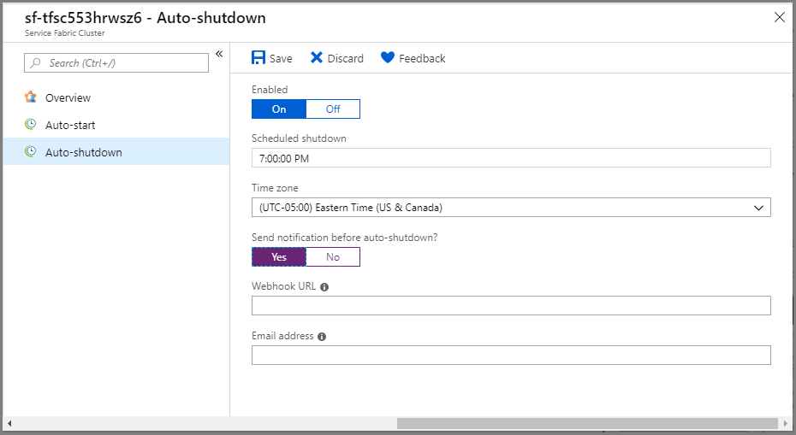Click the Feedback heart icon
796x435 pixels.
click(x=388, y=58)
